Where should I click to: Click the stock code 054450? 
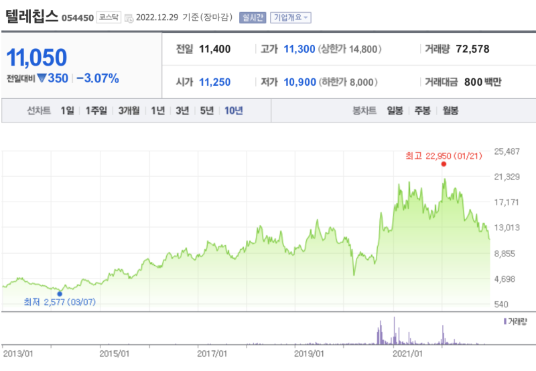[x=78, y=18]
